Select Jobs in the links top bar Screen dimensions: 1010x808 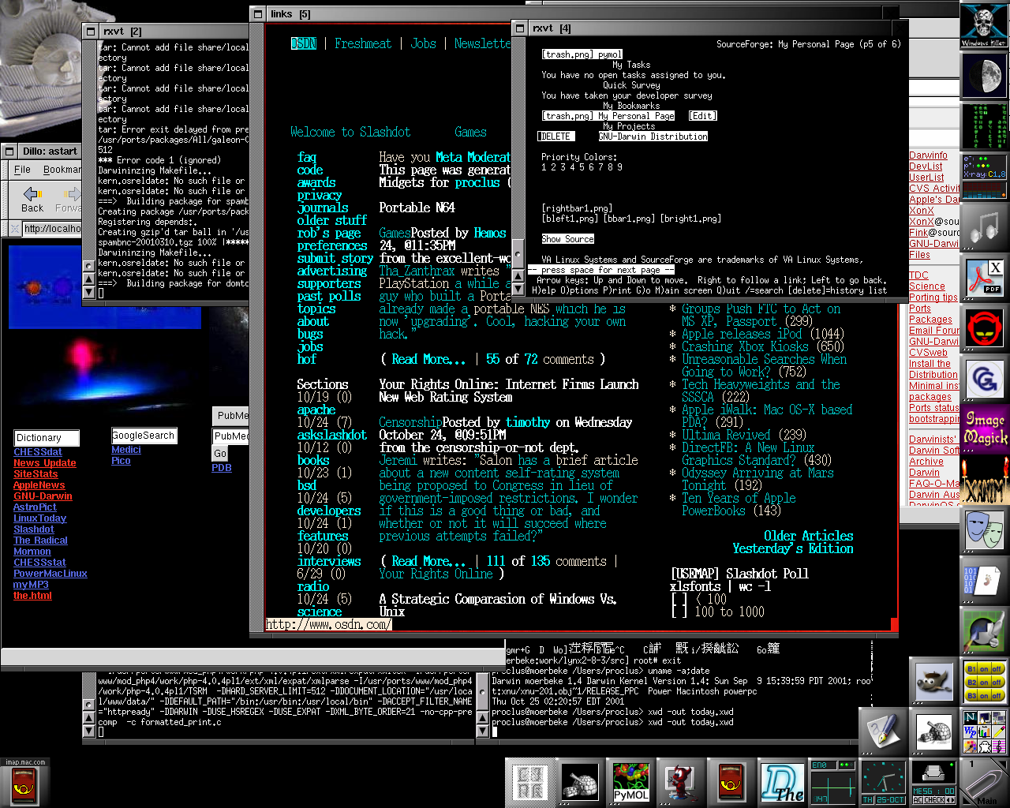423,43
